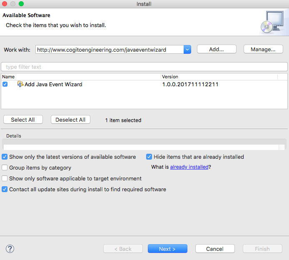Toggle Show only the latest versions checkbox
The image size is (289, 260).
[5, 157]
